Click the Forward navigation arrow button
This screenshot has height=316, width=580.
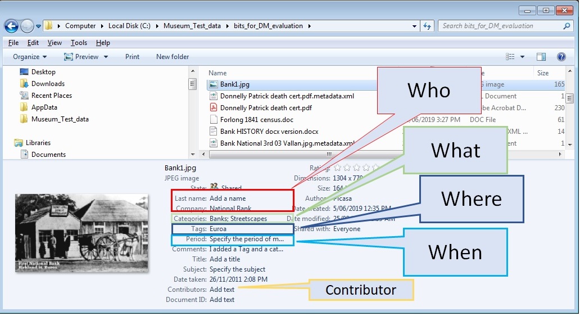point(27,26)
